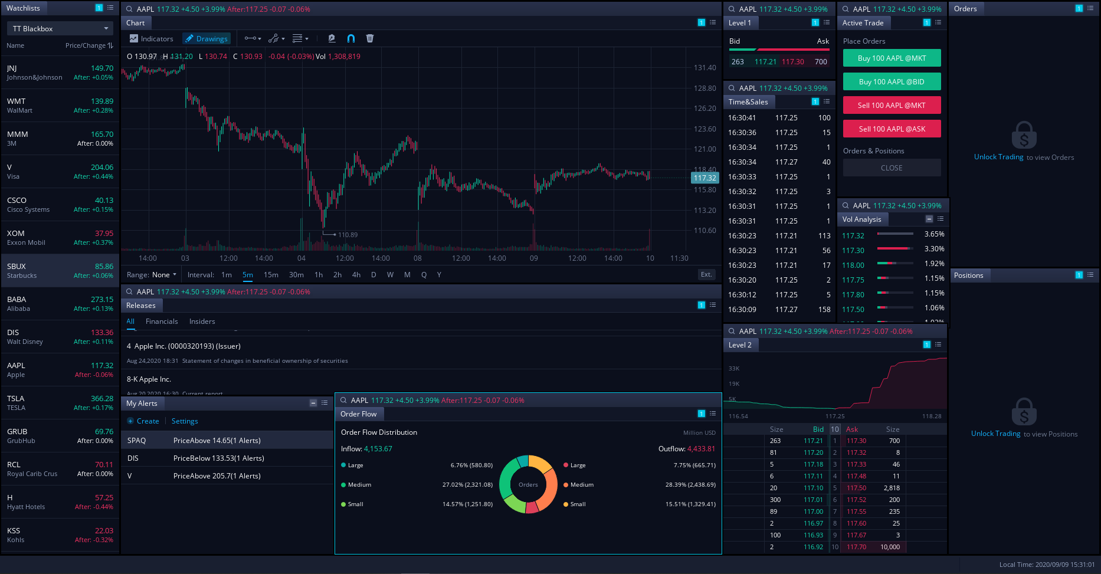The image size is (1101, 574).
Task: Select the D daily chart interval
Action: point(373,275)
